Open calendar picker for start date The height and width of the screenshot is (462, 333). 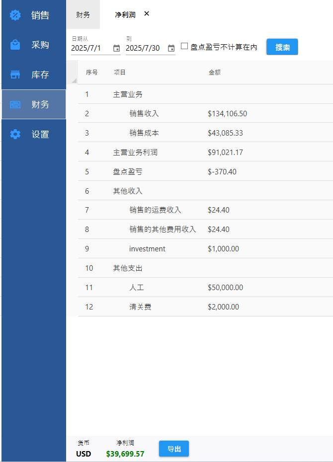tap(116, 48)
